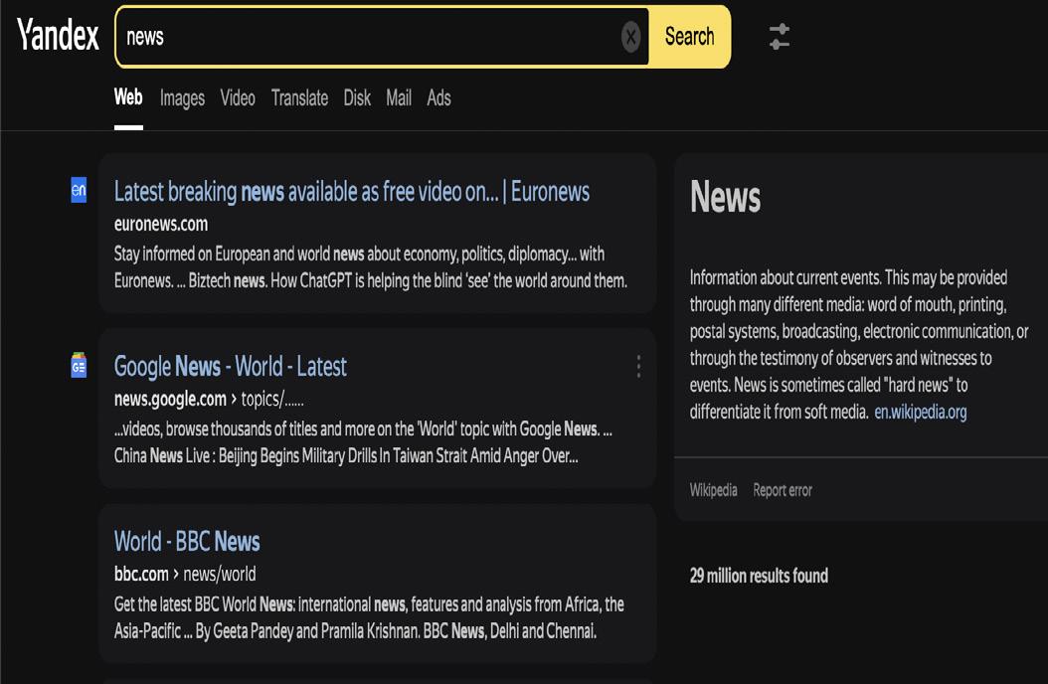Click the News heading in side panel
Image resolution: width=1048 pixels, height=684 pixels.
tap(725, 197)
